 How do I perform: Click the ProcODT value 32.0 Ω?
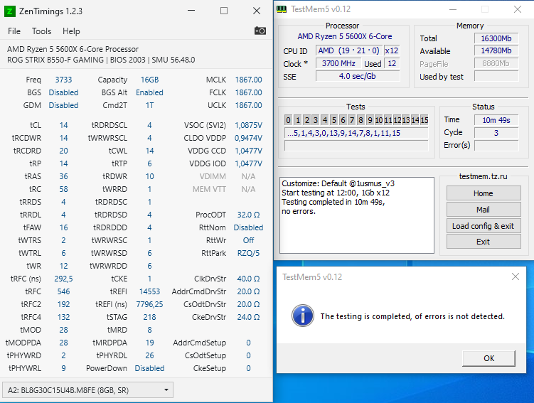249,215
